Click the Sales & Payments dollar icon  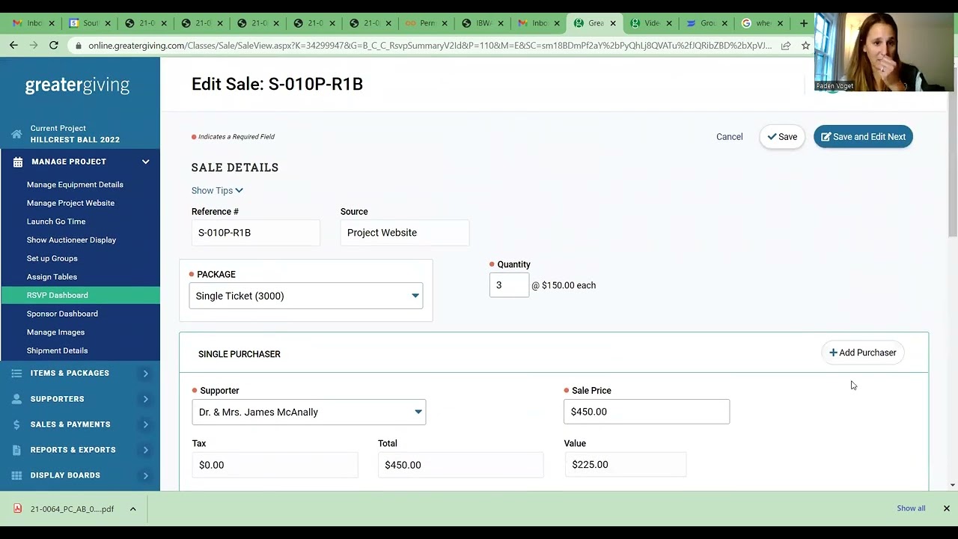pos(17,424)
